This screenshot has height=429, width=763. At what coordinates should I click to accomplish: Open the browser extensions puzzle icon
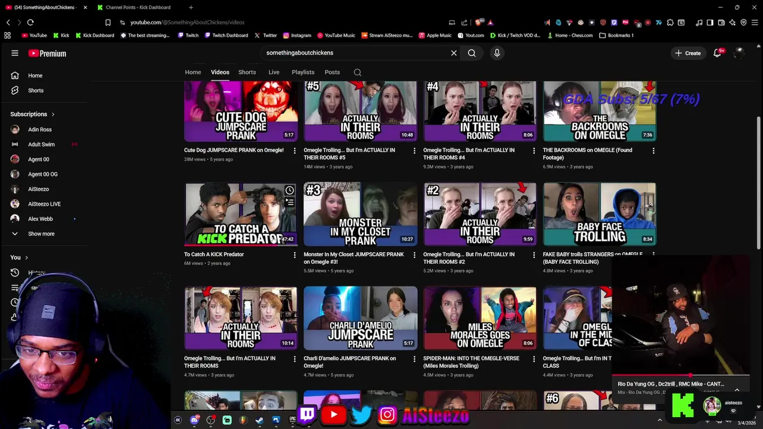pos(670,22)
